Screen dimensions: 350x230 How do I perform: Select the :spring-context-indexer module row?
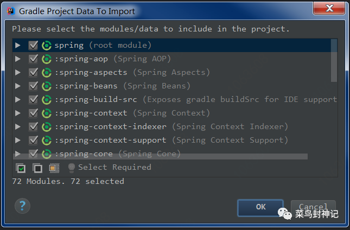click(x=175, y=127)
